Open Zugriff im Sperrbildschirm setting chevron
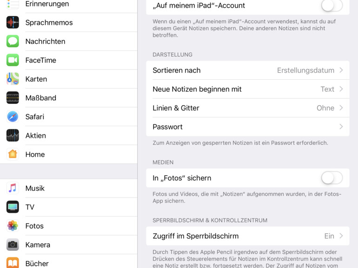Screen dimensions: 358x268 (341, 236)
